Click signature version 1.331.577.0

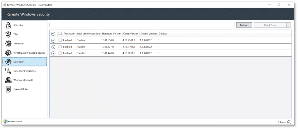point(108,47)
